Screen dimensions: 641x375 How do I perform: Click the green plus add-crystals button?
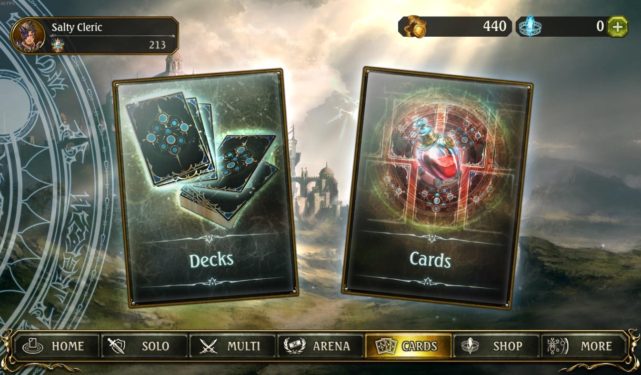(618, 27)
